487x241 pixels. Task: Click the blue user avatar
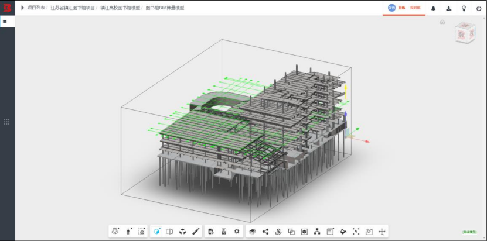[392, 8]
